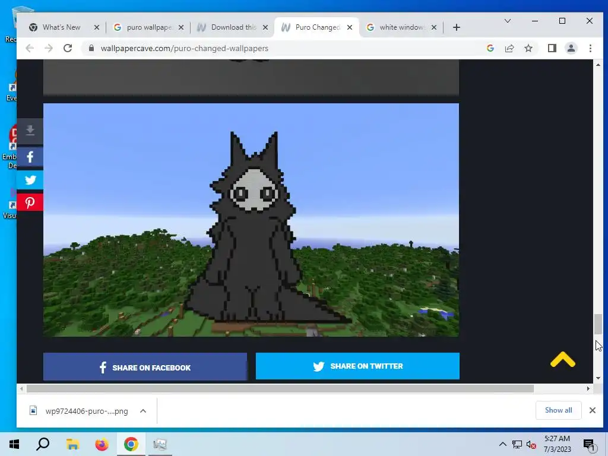
Task: Bookmark this page with the star icon
Action: tap(528, 48)
